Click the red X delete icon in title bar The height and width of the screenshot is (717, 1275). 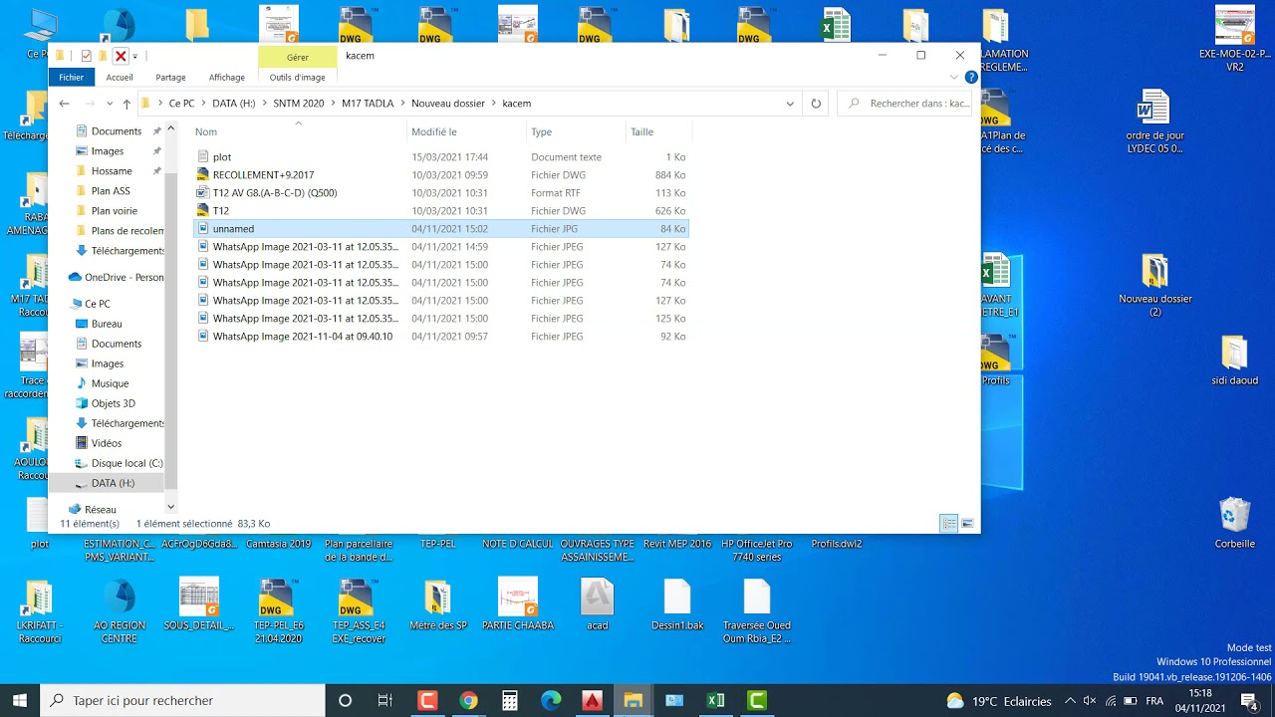click(121, 56)
